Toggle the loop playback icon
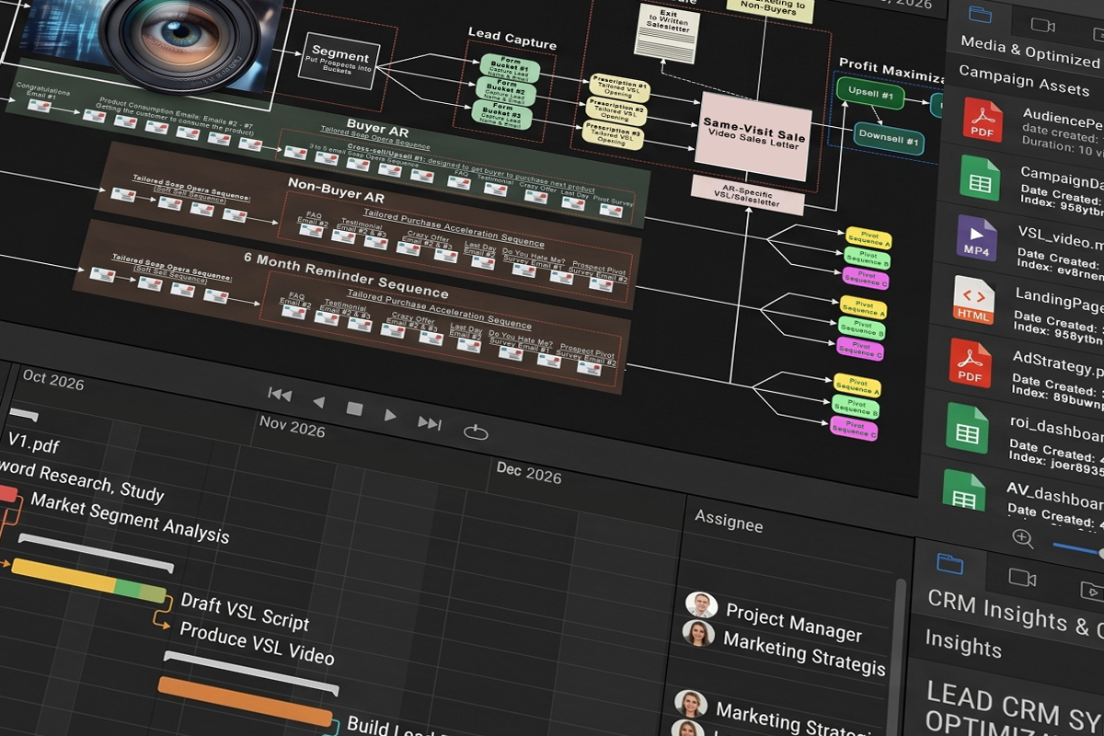The height and width of the screenshot is (736, 1104). pyautogui.click(x=476, y=431)
